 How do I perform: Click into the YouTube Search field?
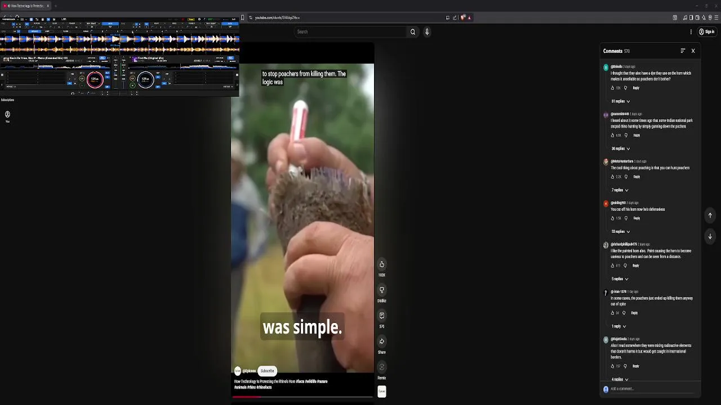(x=351, y=32)
